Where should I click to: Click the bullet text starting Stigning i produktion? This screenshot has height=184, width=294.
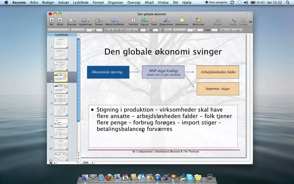point(164,119)
